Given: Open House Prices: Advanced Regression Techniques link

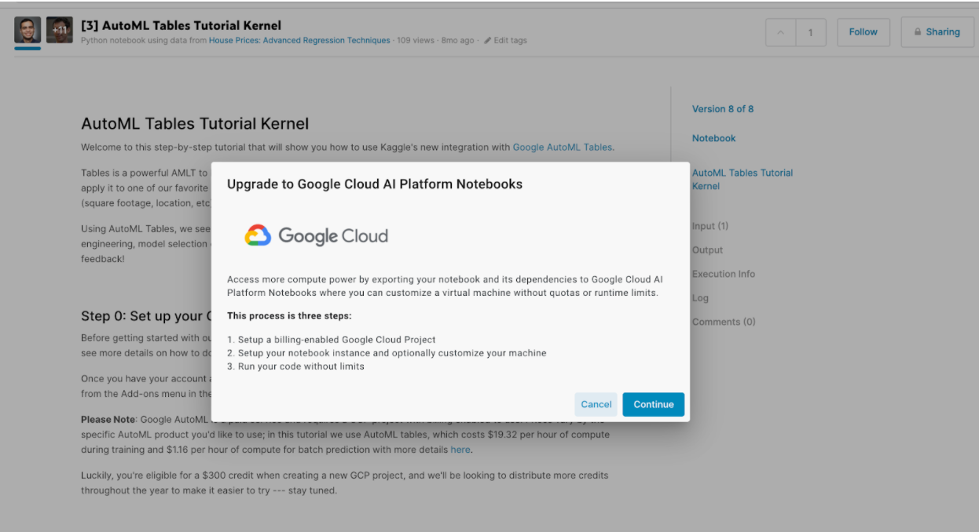Looking at the screenshot, I should click(x=299, y=41).
